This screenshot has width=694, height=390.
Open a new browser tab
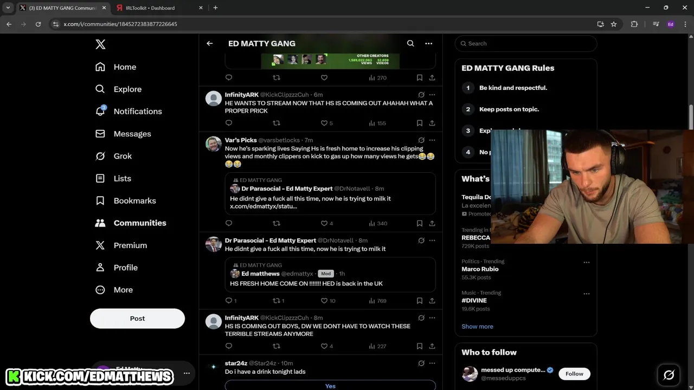pos(215,8)
